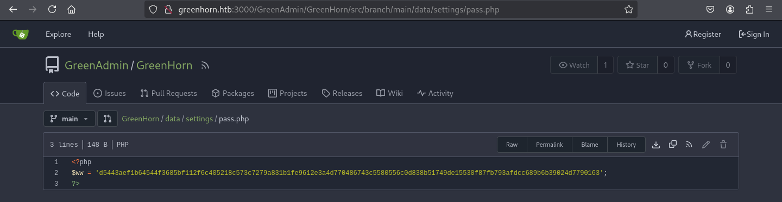Go to the Packages tab
The image size is (782, 202).
(232, 93)
